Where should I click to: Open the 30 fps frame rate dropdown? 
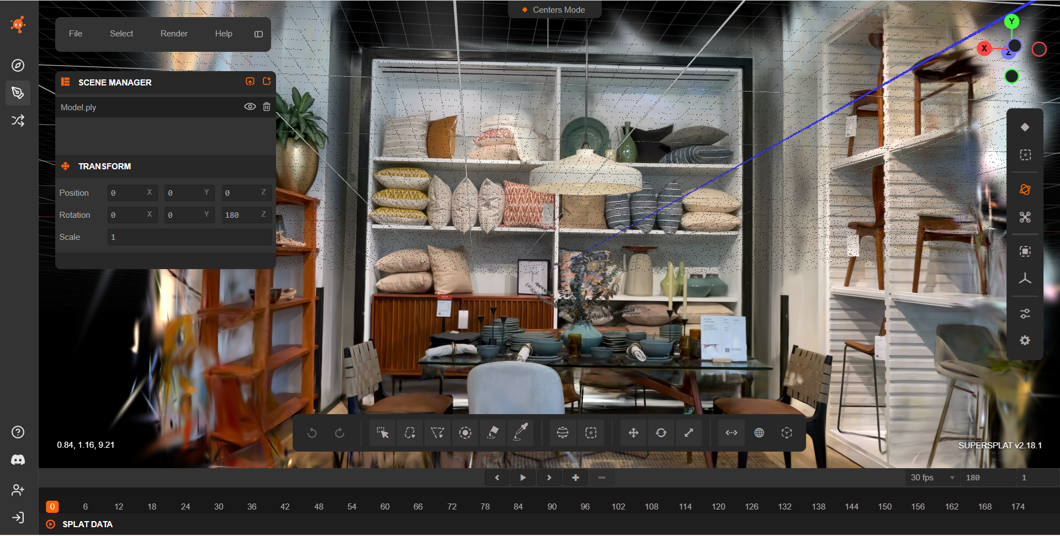point(932,478)
